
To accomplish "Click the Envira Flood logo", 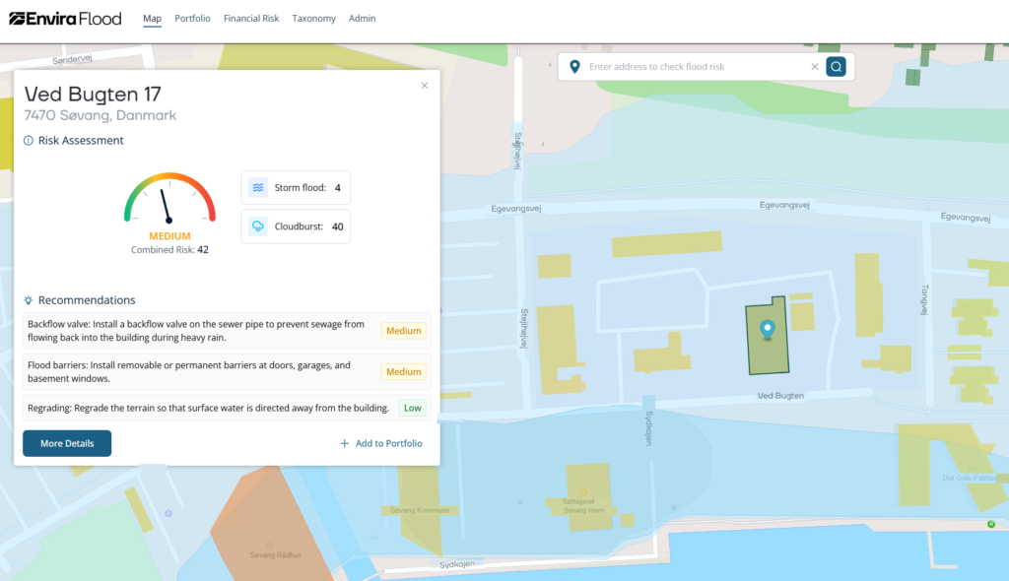I will (65, 19).
